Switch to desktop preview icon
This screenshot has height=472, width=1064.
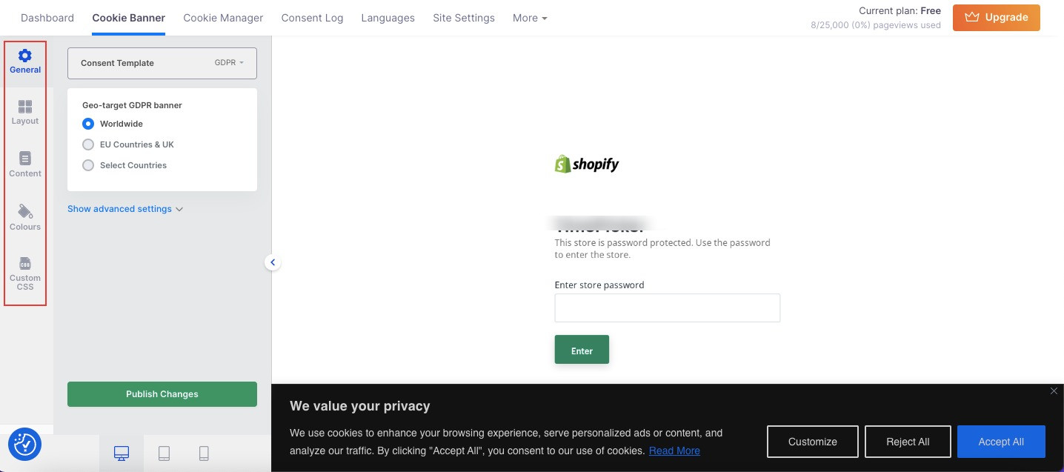pos(122,453)
